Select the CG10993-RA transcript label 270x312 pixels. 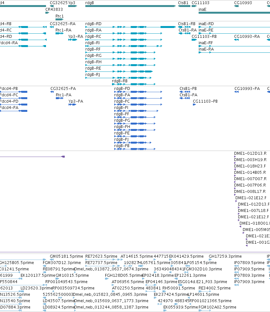(247, 37)
